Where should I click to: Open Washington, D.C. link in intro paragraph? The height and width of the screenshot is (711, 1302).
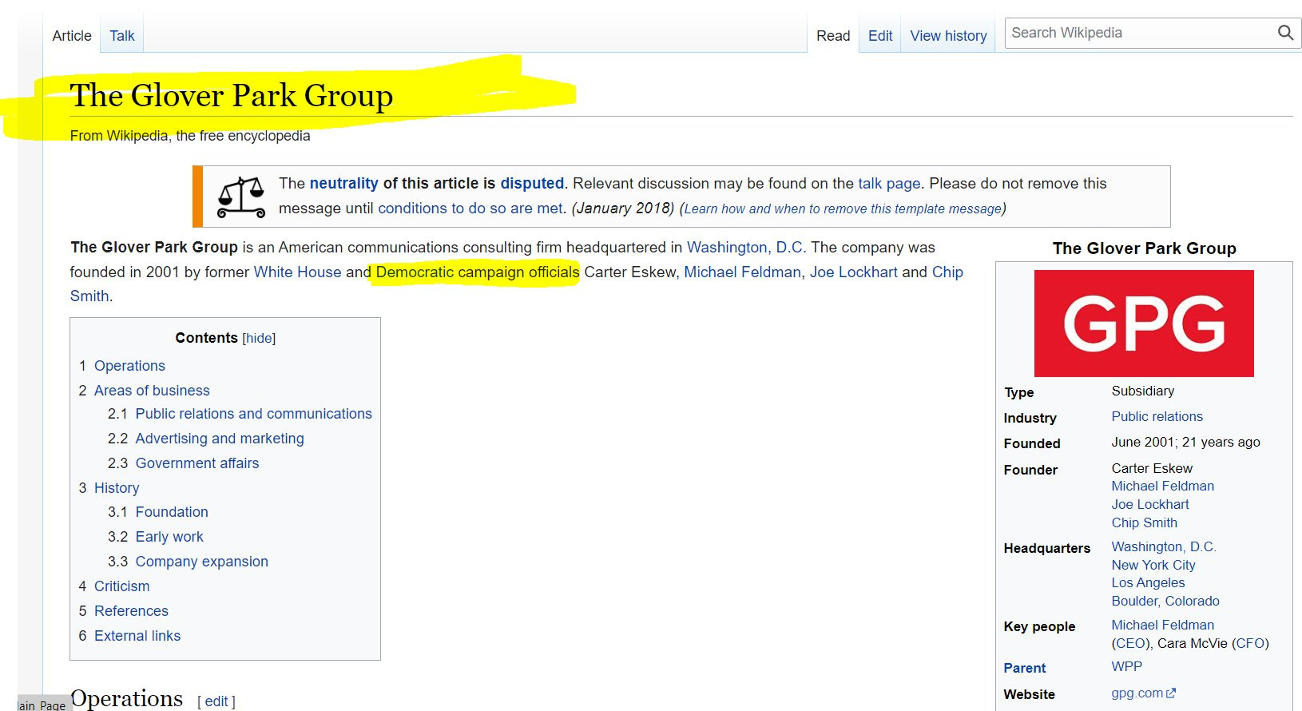[746, 248]
